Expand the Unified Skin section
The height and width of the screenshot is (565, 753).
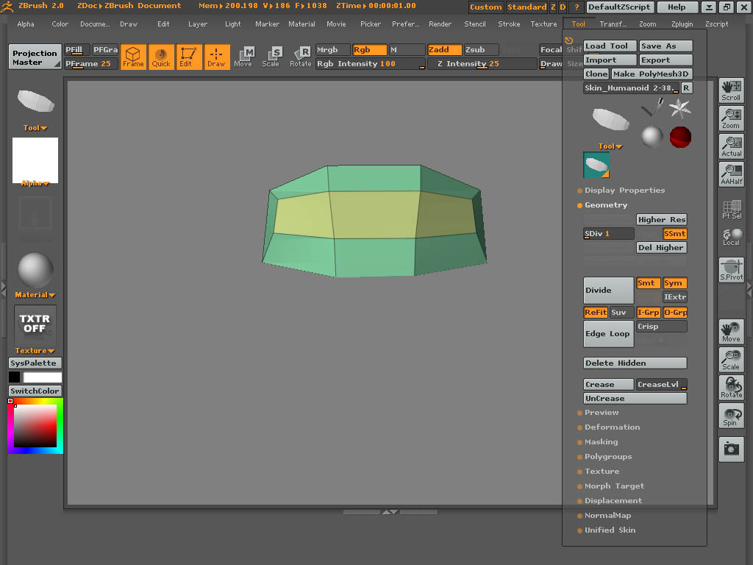610,530
